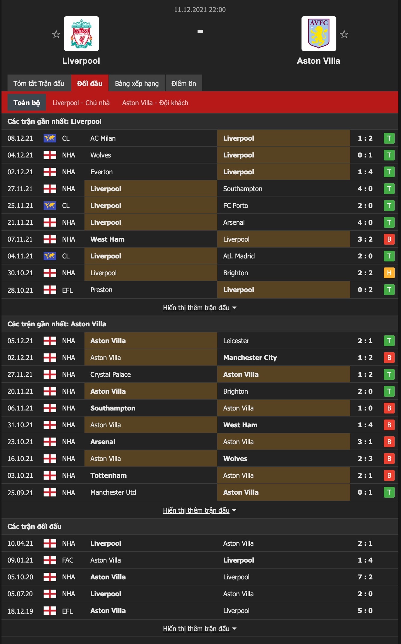Click the loss badge for Southampton 1:0
The image size is (401, 644).
click(389, 408)
